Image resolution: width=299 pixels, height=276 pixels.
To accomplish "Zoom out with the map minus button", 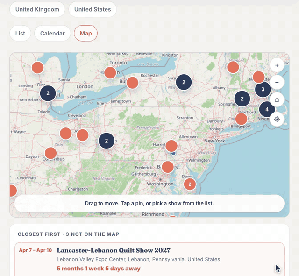I will tap(277, 82).
